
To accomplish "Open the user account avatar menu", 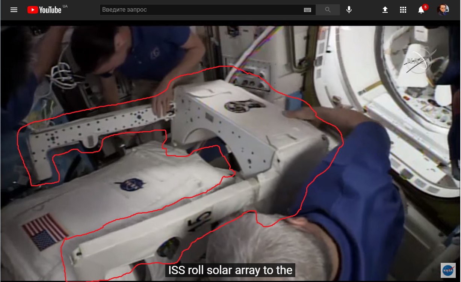I will (443, 10).
